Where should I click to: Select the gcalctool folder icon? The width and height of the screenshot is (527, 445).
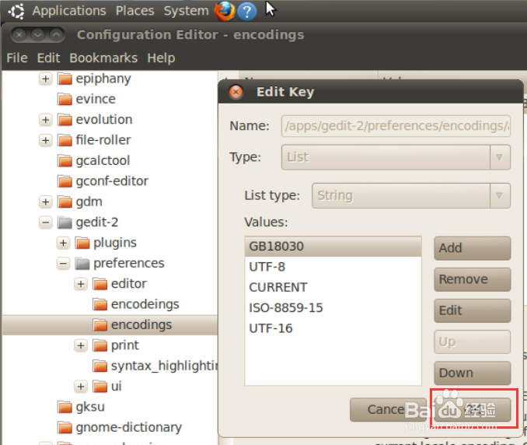65,161
